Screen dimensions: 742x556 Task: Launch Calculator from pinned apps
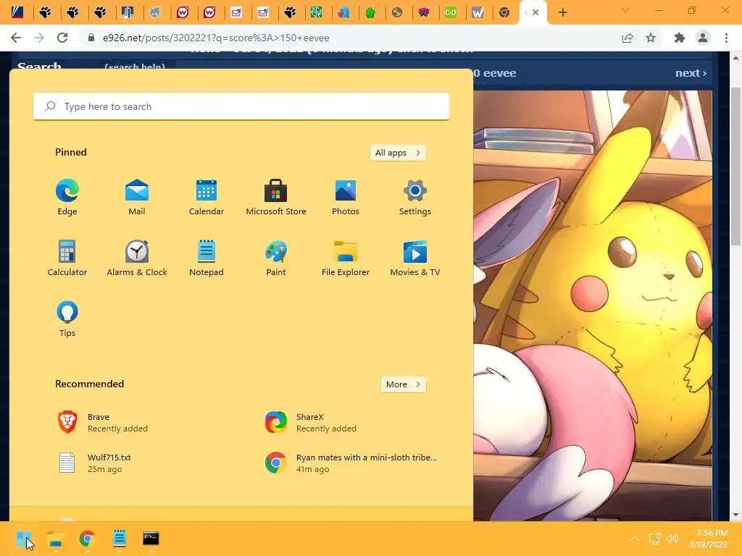(x=67, y=258)
